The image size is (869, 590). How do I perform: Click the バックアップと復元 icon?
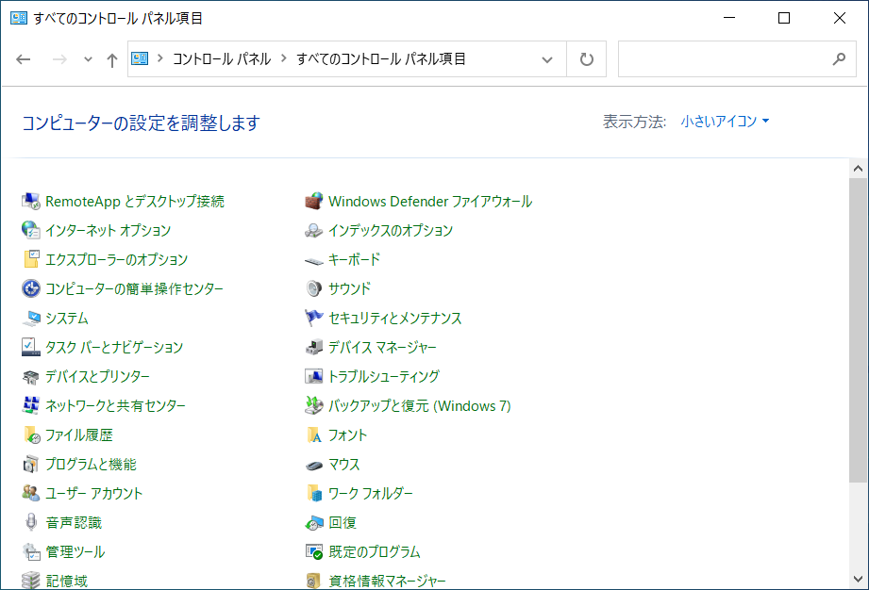(314, 405)
